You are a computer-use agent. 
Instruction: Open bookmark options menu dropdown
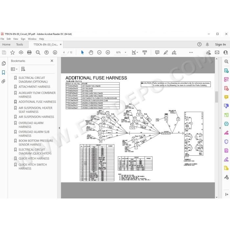tap(14, 69)
